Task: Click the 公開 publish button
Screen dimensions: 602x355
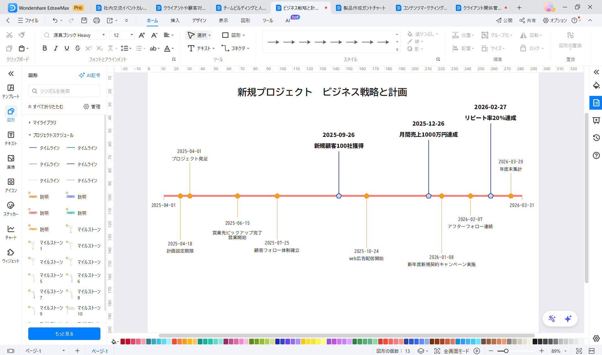Action: (x=504, y=20)
